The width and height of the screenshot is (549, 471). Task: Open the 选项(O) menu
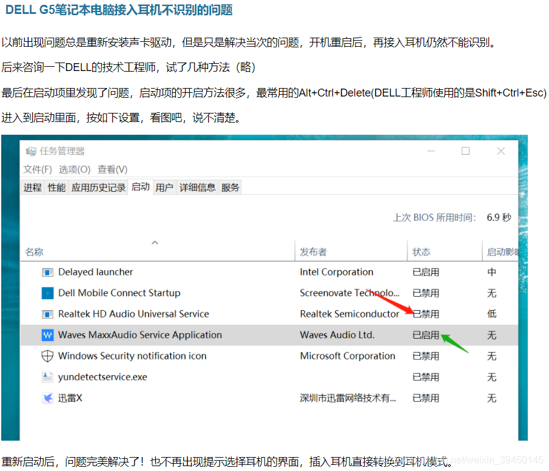[x=75, y=169]
